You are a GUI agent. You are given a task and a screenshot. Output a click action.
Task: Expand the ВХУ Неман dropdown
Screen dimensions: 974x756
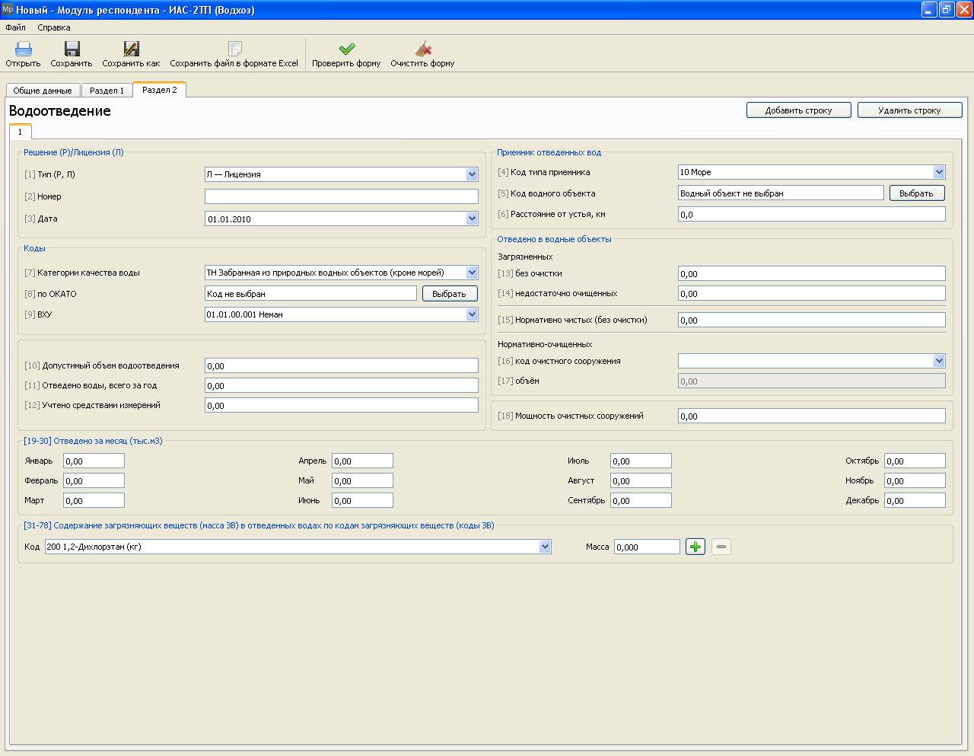coord(472,314)
